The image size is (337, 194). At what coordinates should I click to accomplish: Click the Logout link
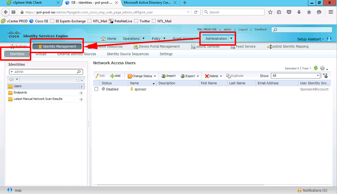[243, 30]
